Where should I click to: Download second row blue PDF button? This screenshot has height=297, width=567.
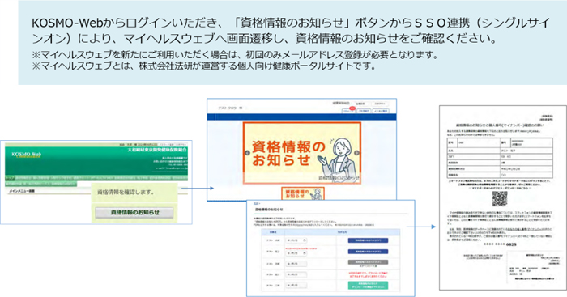point(368,252)
